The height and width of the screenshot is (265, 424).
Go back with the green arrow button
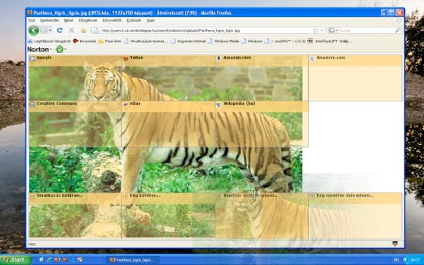pos(34,30)
